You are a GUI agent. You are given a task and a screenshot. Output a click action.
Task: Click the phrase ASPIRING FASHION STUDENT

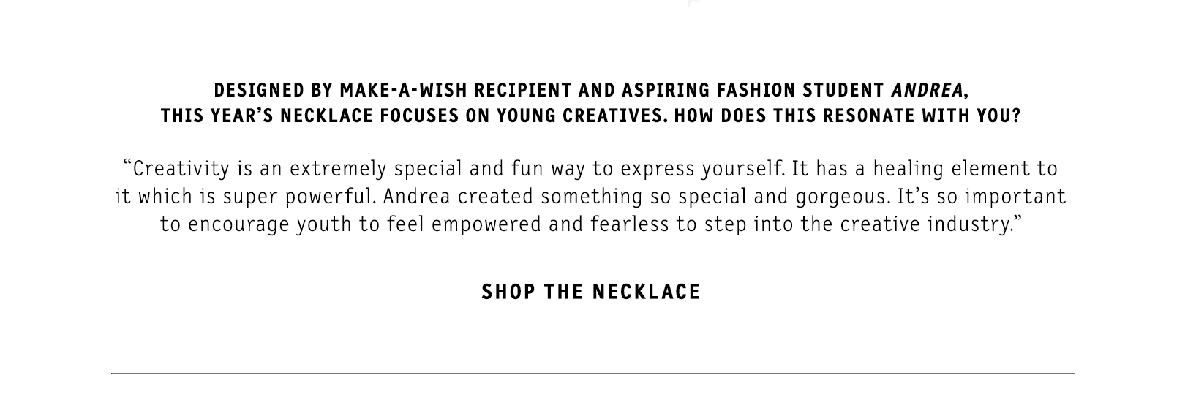[x=753, y=91]
